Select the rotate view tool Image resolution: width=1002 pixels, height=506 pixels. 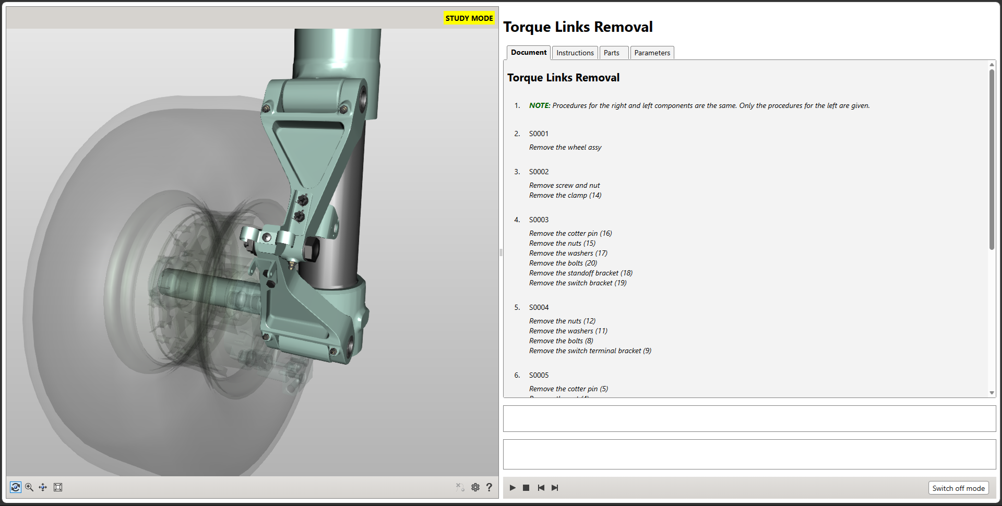point(16,487)
